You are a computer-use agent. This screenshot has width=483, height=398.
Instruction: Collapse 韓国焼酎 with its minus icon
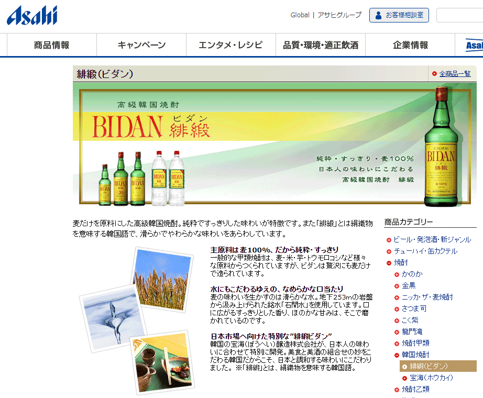coord(397,355)
